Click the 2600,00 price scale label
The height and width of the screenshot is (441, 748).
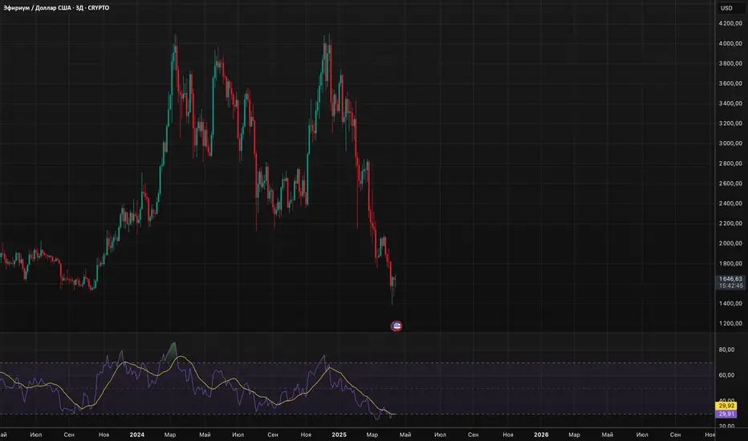pyautogui.click(x=730, y=184)
